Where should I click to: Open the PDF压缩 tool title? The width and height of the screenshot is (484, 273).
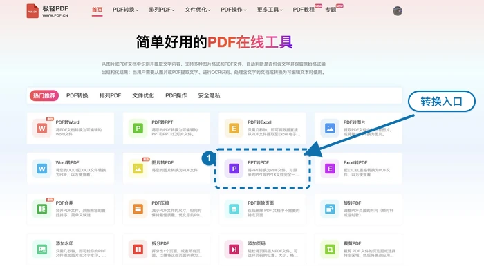(160, 203)
